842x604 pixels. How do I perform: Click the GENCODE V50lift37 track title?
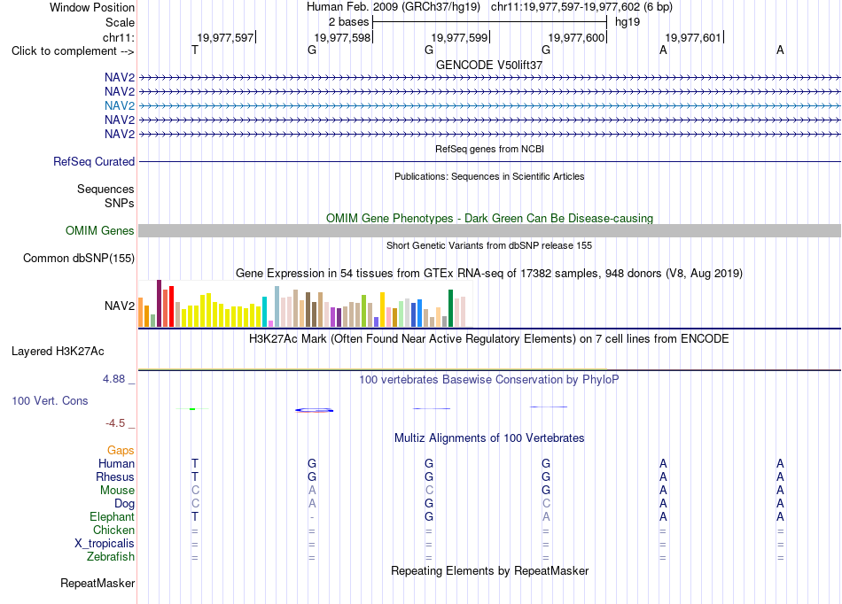pos(489,65)
